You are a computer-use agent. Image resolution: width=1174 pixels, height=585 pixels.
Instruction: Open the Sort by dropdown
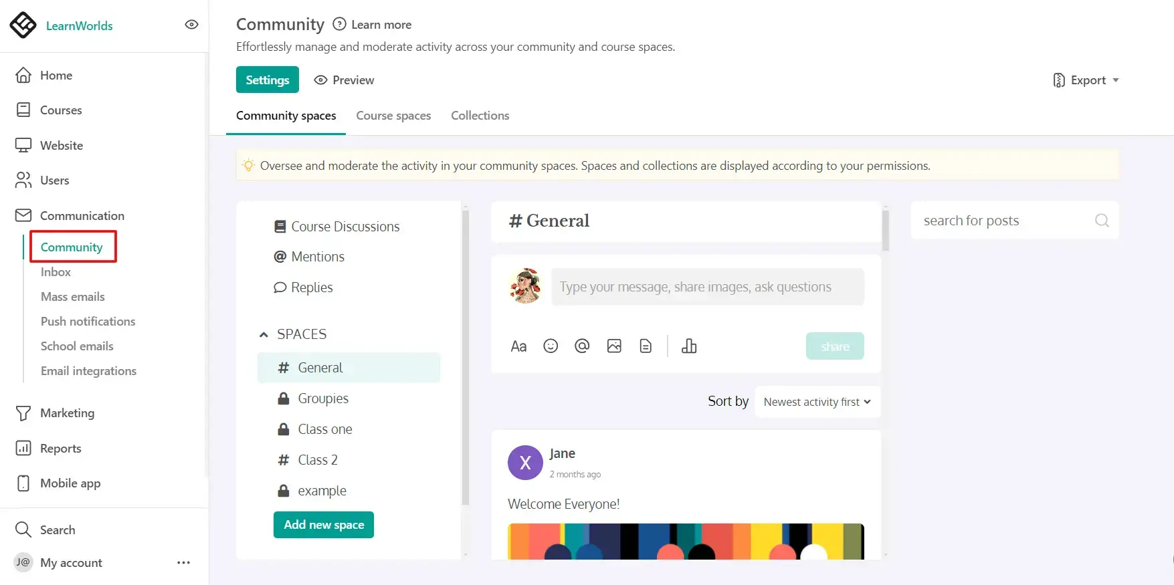point(817,402)
